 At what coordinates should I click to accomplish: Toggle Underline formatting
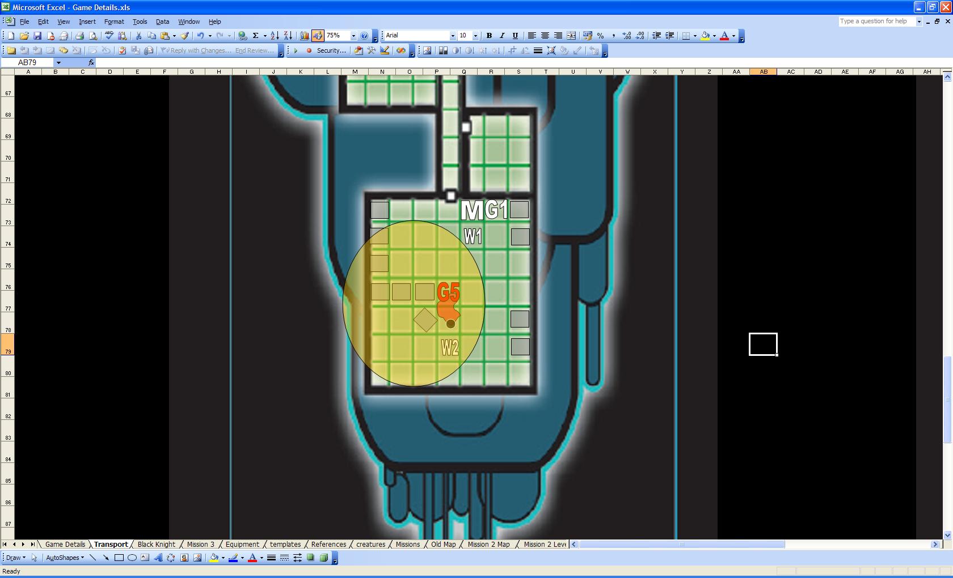(515, 36)
